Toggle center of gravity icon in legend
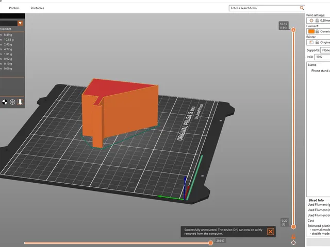330x247 pixels. [x=5, y=102]
